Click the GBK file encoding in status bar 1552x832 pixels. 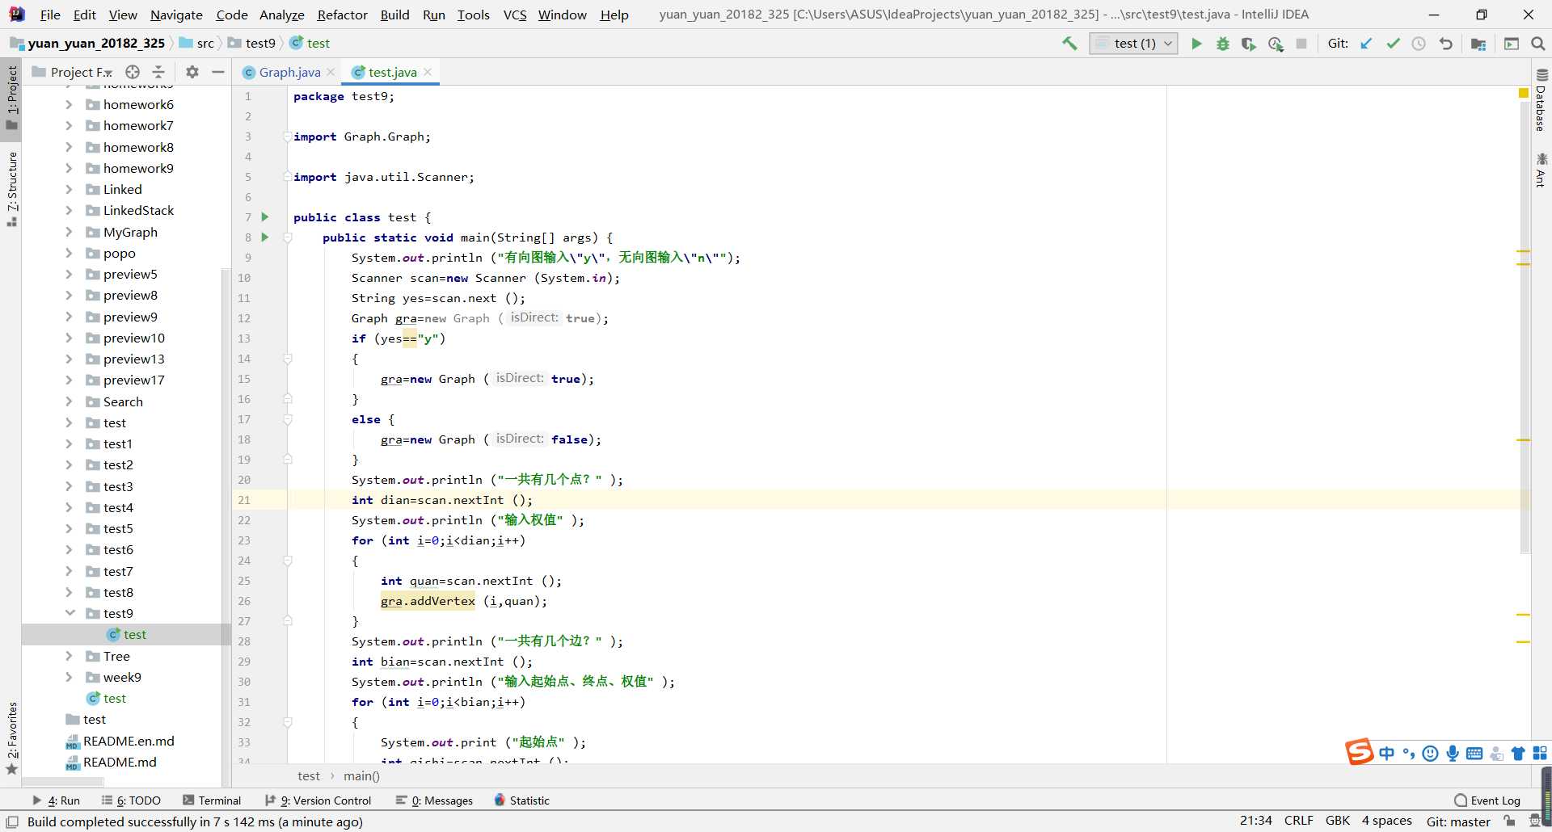pos(1338,821)
